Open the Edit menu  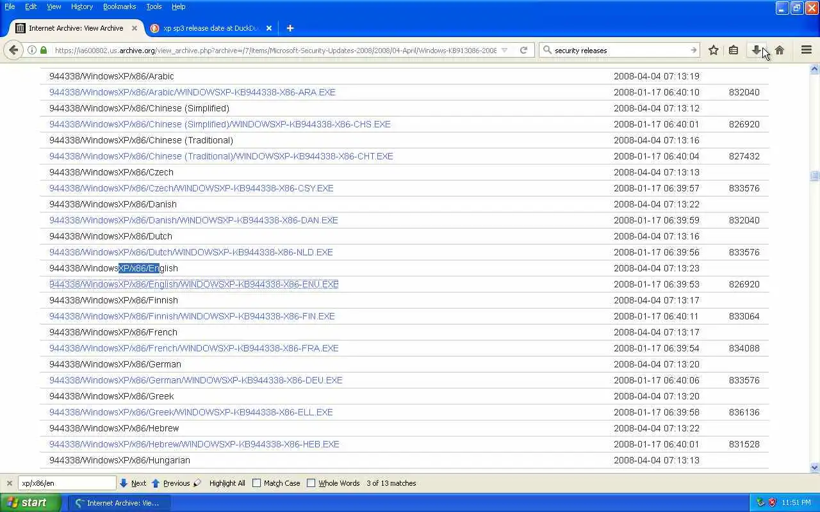pyautogui.click(x=31, y=6)
